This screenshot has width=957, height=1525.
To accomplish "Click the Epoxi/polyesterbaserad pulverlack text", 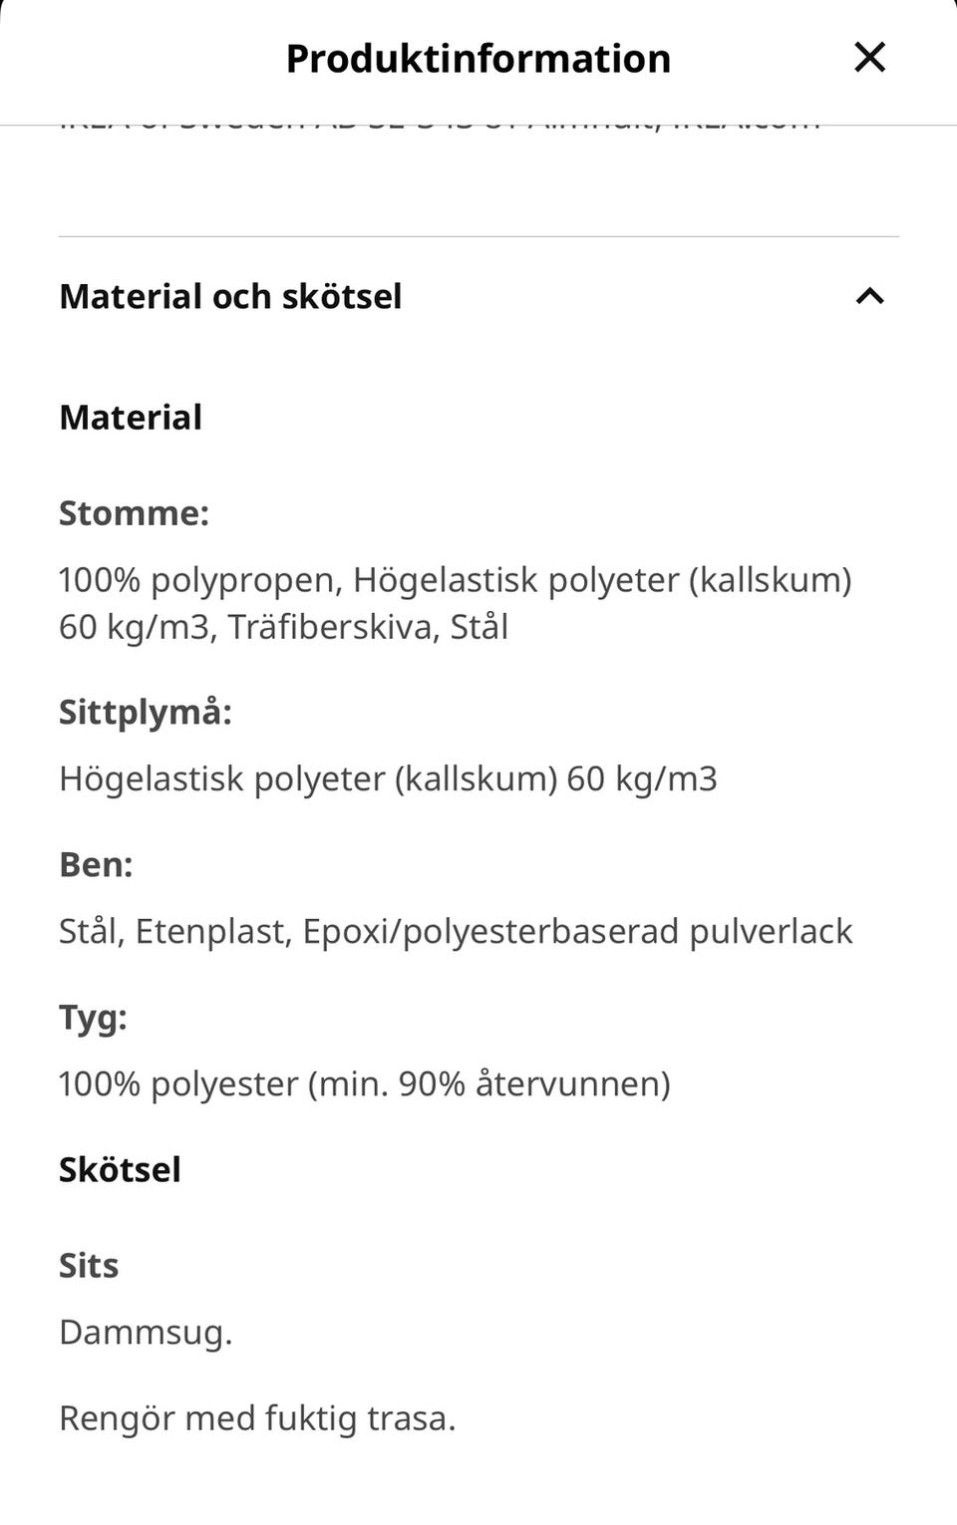I will 577,931.
